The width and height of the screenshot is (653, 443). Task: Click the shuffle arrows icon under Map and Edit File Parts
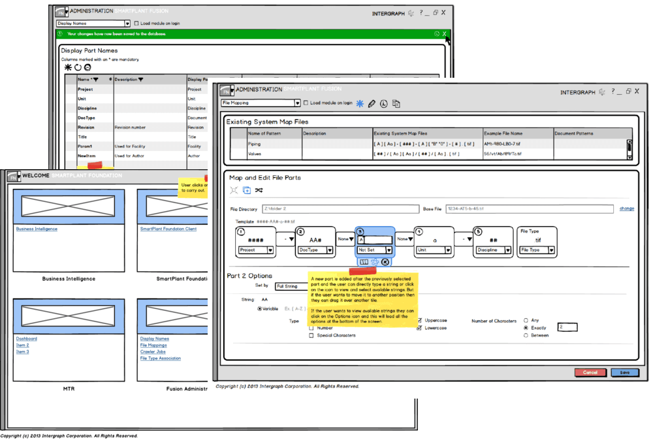coord(259,190)
